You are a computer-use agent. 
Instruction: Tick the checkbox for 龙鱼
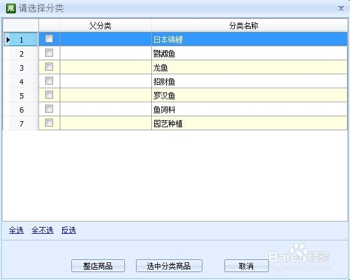point(49,67)
